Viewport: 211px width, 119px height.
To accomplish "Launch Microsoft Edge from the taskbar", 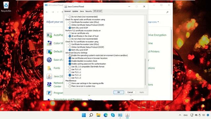I will [x=105, y=115].
